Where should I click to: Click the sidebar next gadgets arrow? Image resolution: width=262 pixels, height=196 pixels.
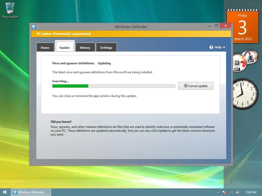pos(251,4)
